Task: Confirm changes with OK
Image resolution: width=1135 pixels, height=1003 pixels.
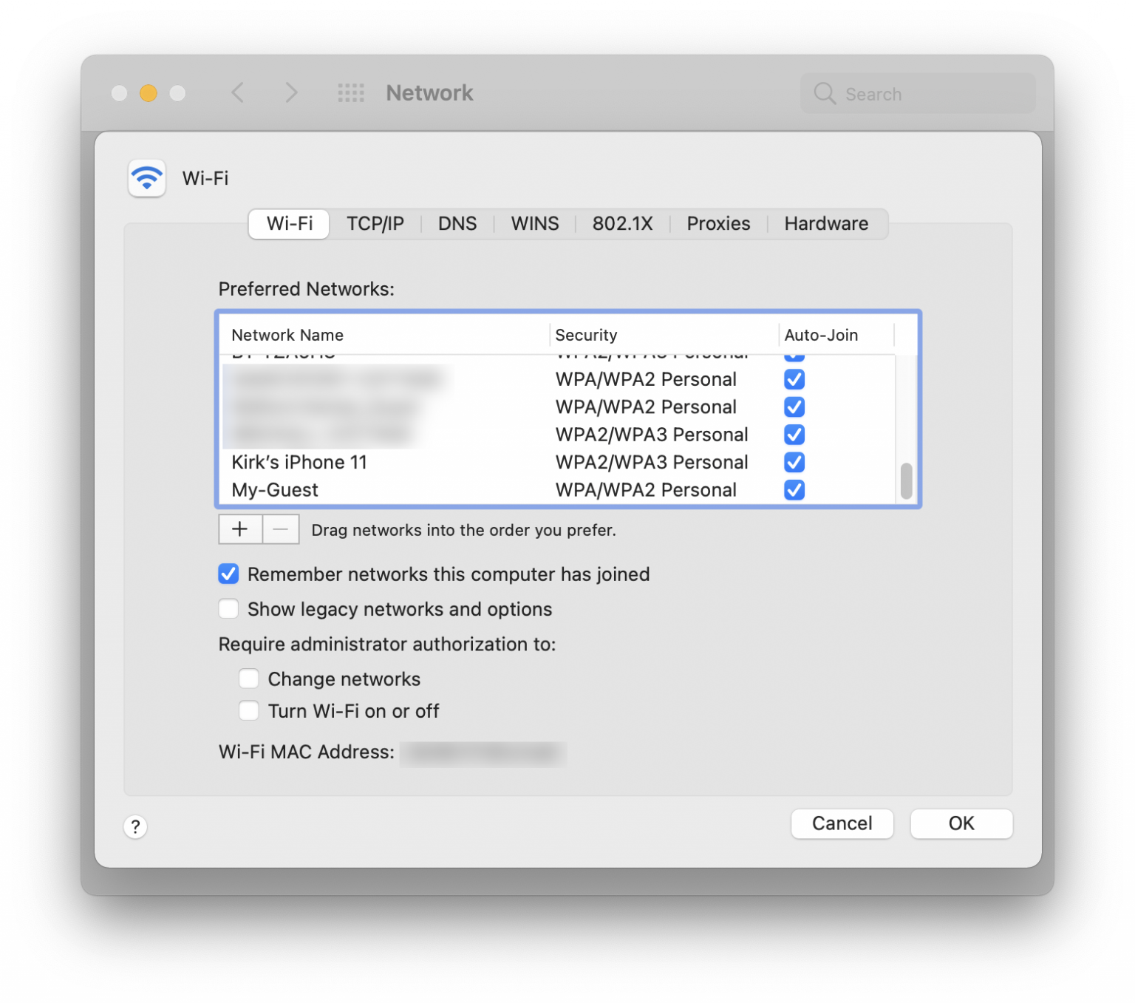Action: 961,823
